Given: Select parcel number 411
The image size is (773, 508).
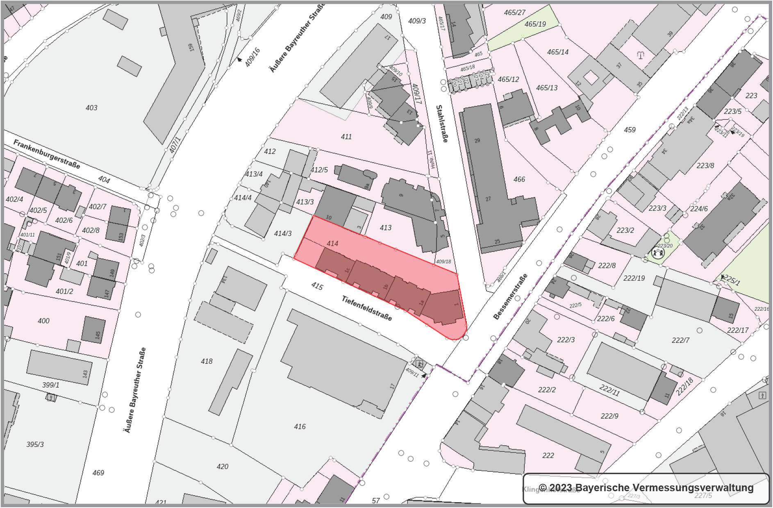Looking at the screenshot, I should point(346,137).
